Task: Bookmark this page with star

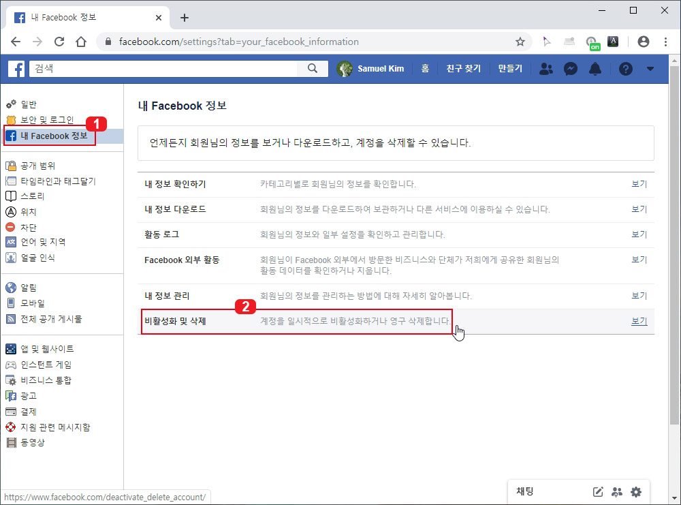Action: tap(520, 42)
